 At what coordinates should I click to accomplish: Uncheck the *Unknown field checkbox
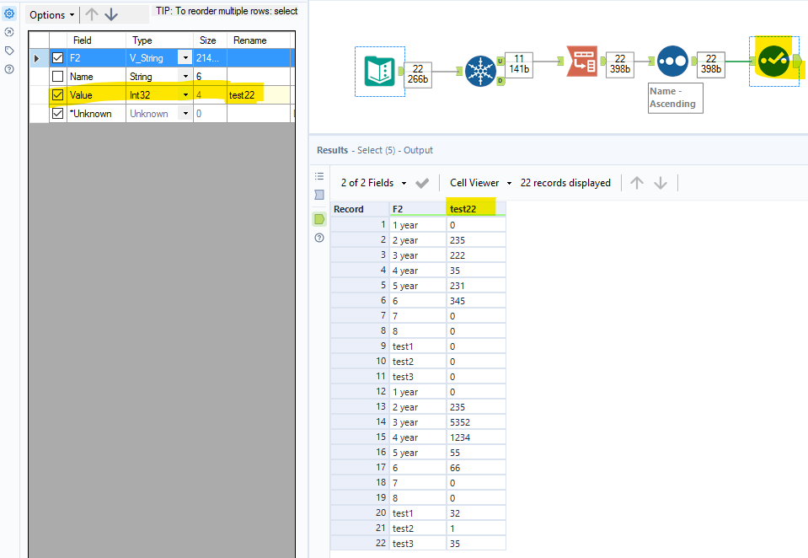tap(57, 113)
